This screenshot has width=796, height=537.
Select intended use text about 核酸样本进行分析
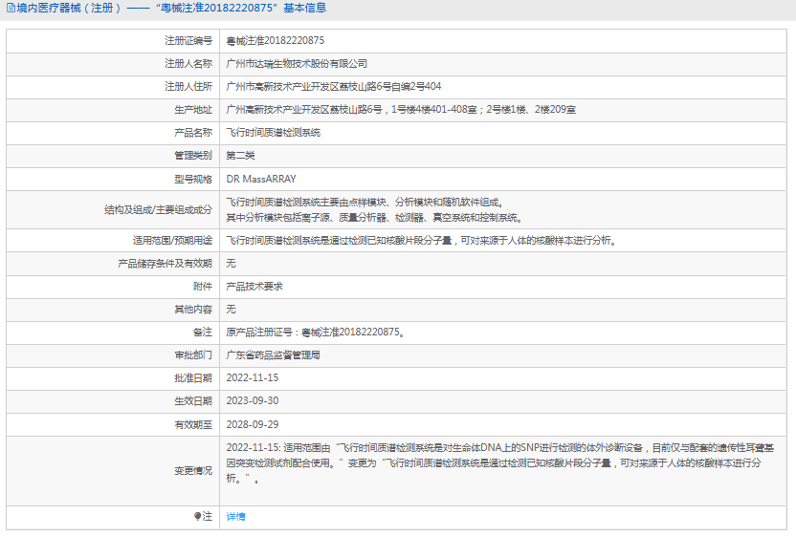click(x=422, y=241)
